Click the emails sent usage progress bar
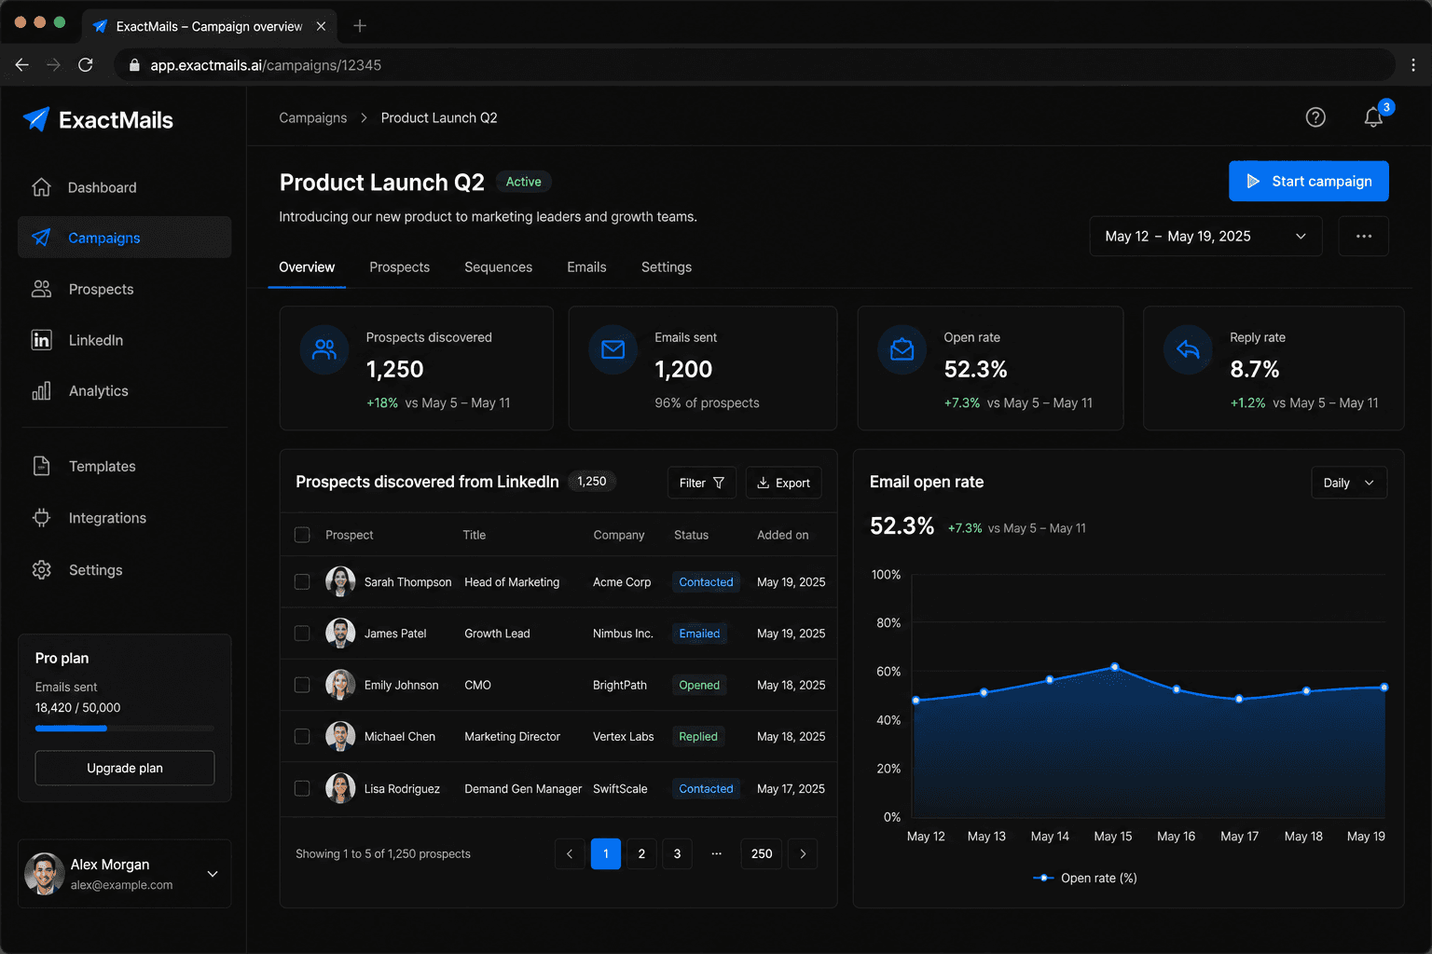Viewport: 1432px width, 954px height. [x=125, y=728]
